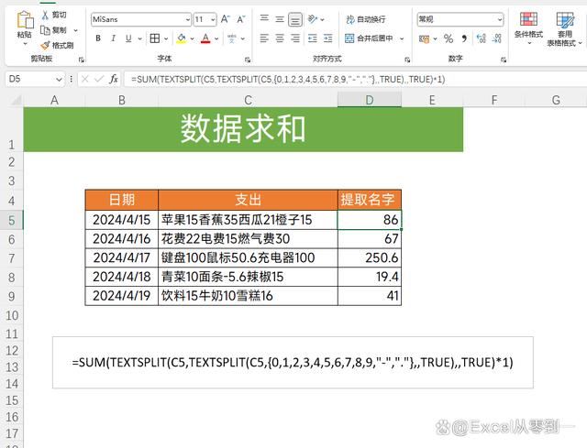
Task: Click the yellow fill color button
Action: (182, 38)
